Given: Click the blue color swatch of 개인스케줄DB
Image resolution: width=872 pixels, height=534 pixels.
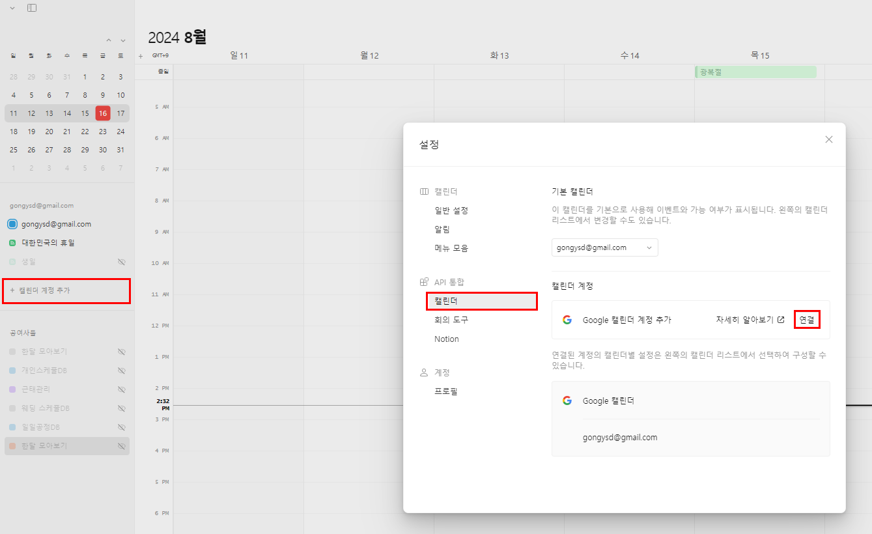Looking at the screenshot, I should pyautogui.click(x=12, y=371).
